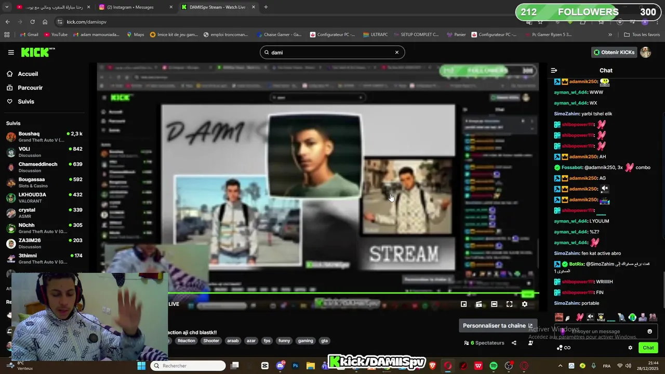The height and width of the screenshot is (374, 665).
Task: Open the Bougassaa followed channel
Action: pos(44,182)
